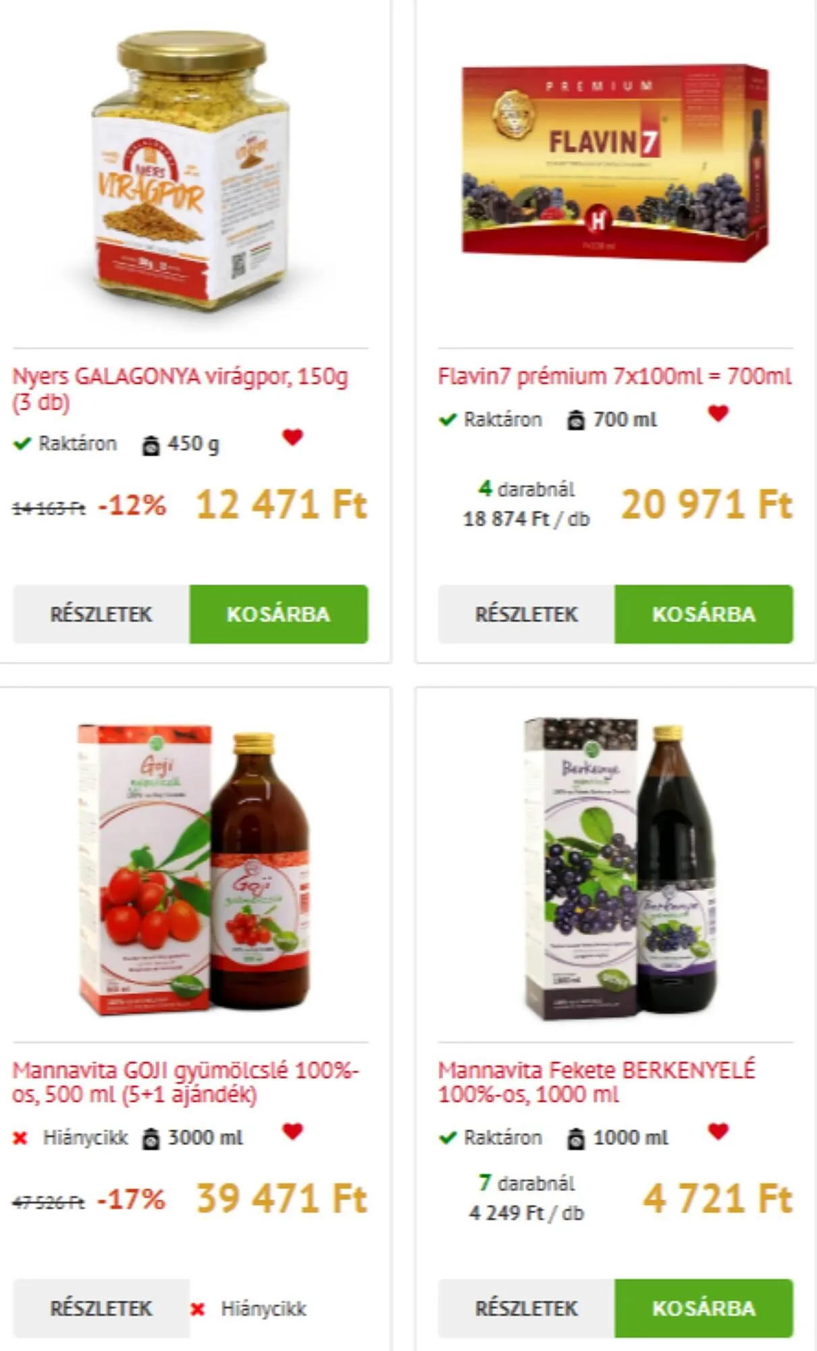Viewport: 817px width, 1351px height.
Task: Open the Flavin7 prémium 7x100ml title link
Action: click(614, 376)
